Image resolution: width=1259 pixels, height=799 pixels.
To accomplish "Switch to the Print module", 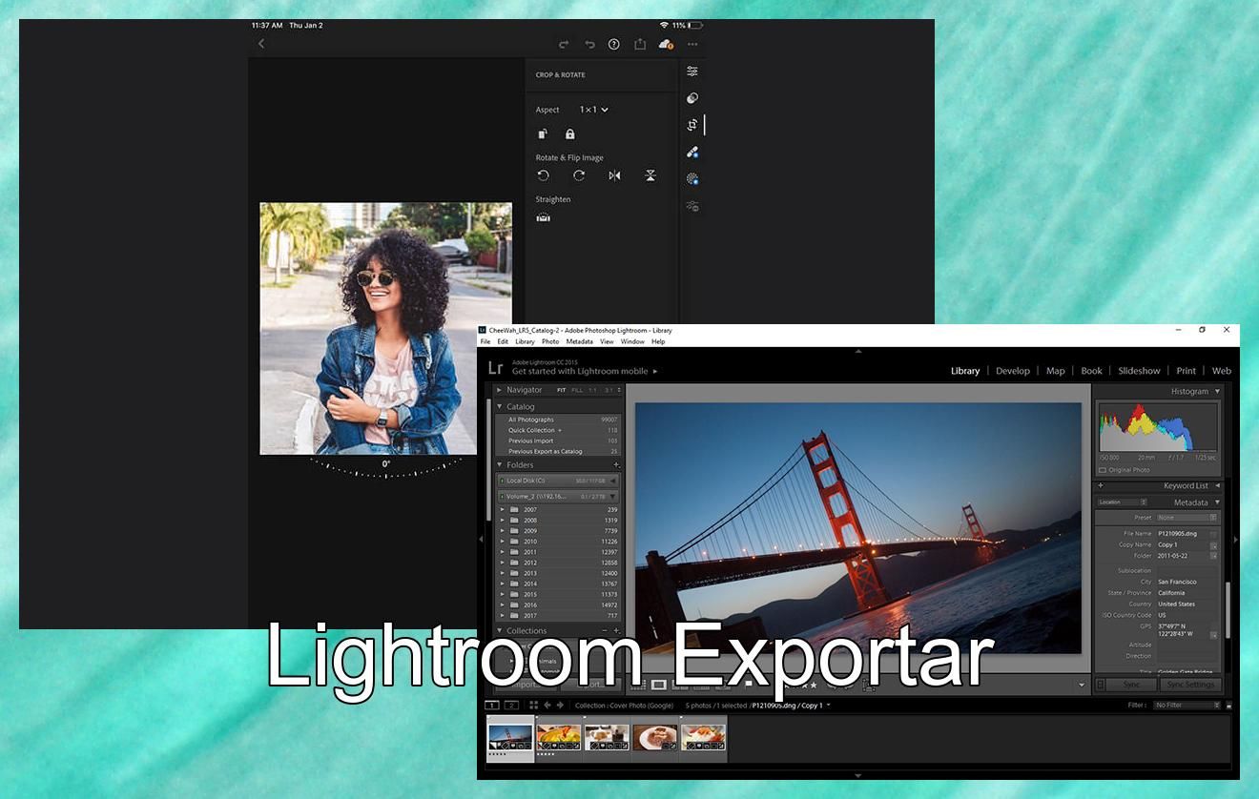I will [x=1187, y=371].
